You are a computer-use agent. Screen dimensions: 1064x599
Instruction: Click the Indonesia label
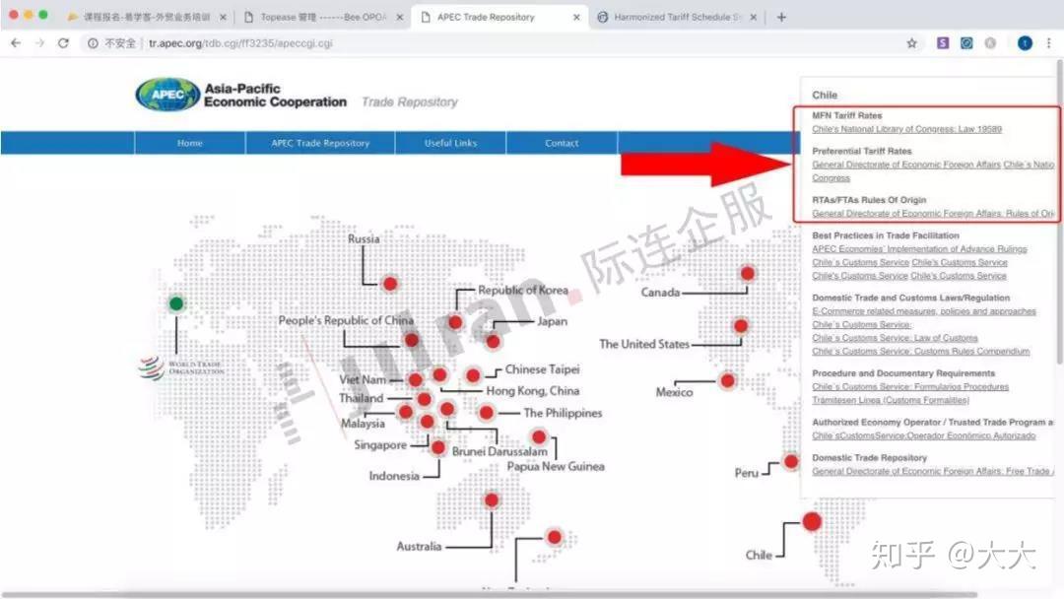(x=394, y=476)
